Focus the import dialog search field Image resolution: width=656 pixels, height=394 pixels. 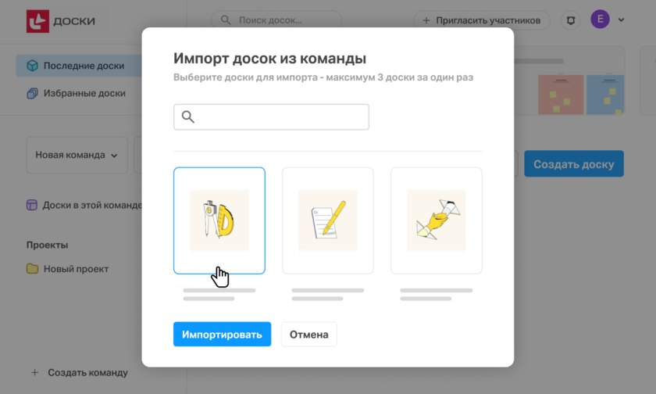(280, 117)
